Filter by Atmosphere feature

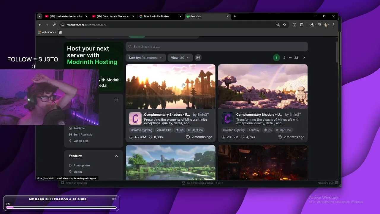coord(79,166)
